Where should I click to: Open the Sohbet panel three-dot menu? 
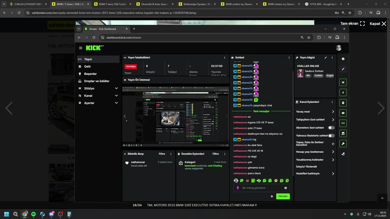pos(289,57)
